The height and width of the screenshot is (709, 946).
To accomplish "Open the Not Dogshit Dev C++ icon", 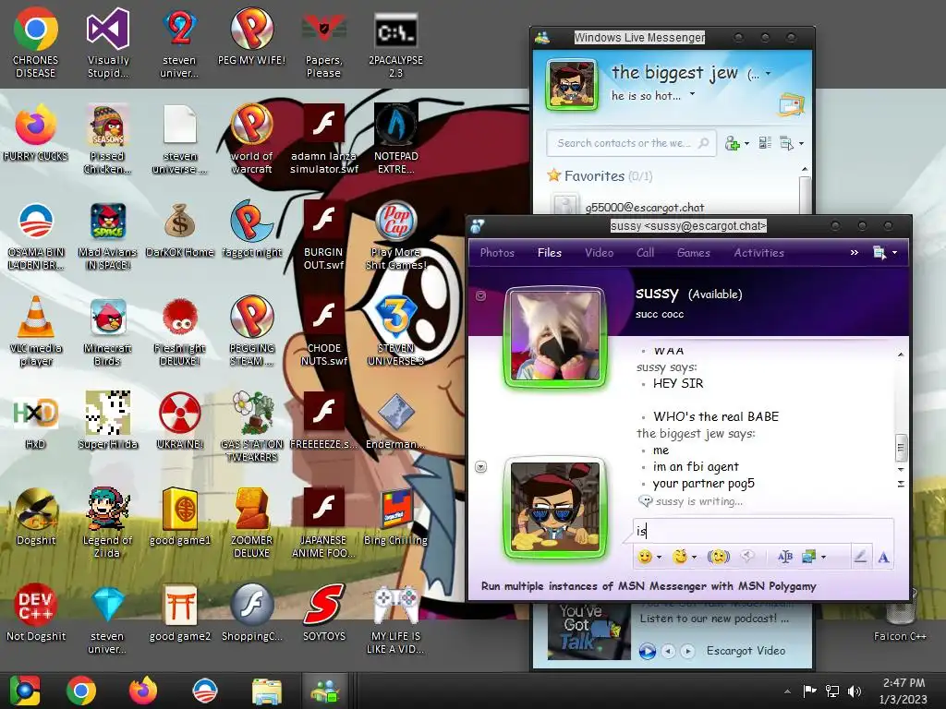I will point(36,613).
